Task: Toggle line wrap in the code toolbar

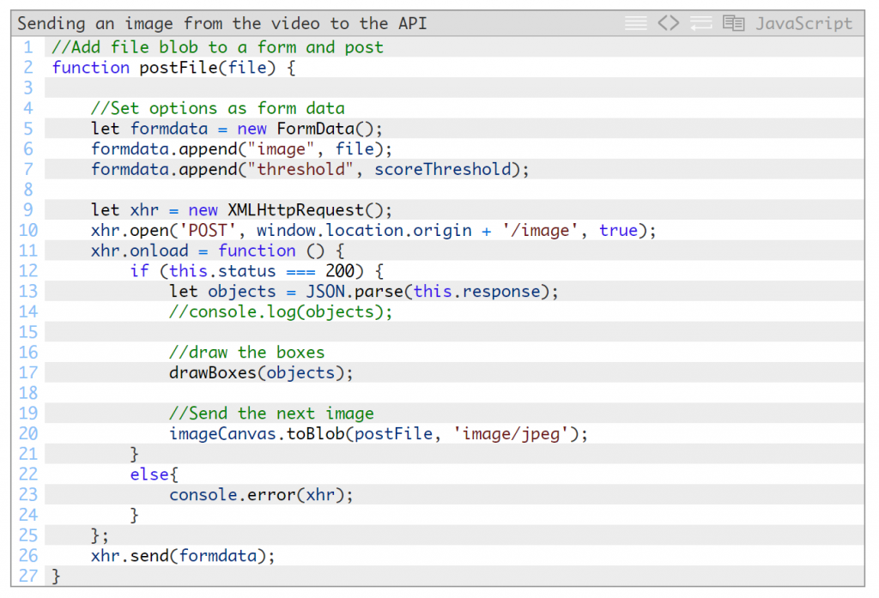Action: [x=700, y=23]
